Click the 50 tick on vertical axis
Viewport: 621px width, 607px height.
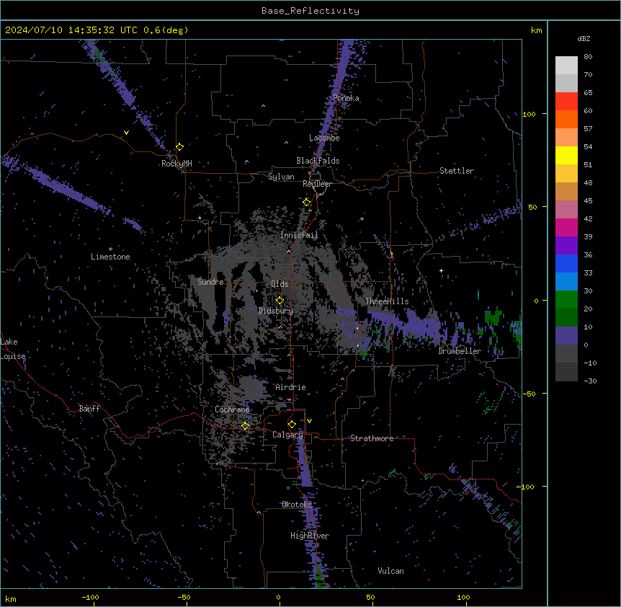(532, 207)
